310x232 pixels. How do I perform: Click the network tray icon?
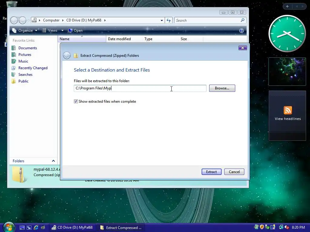(281, 227)
